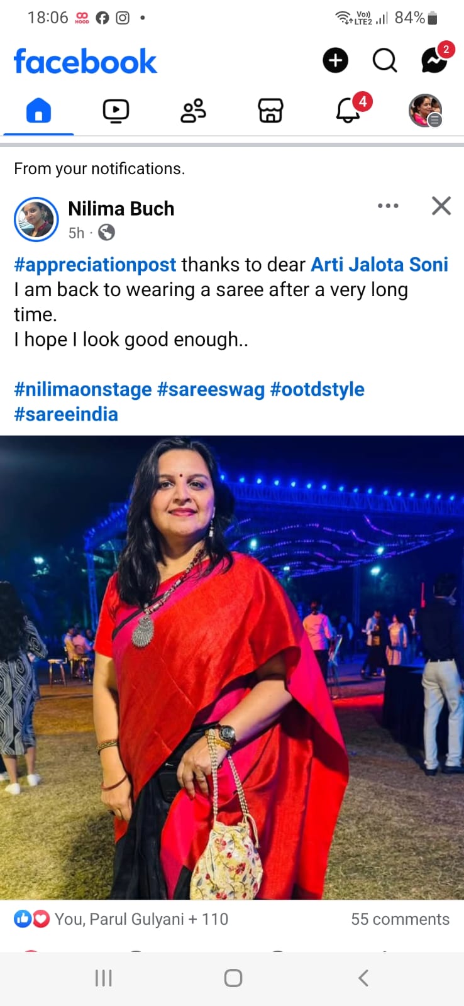Tap Android recent apps button
The width and height of the screenshot is (464, 1006).
coord(103,978)
